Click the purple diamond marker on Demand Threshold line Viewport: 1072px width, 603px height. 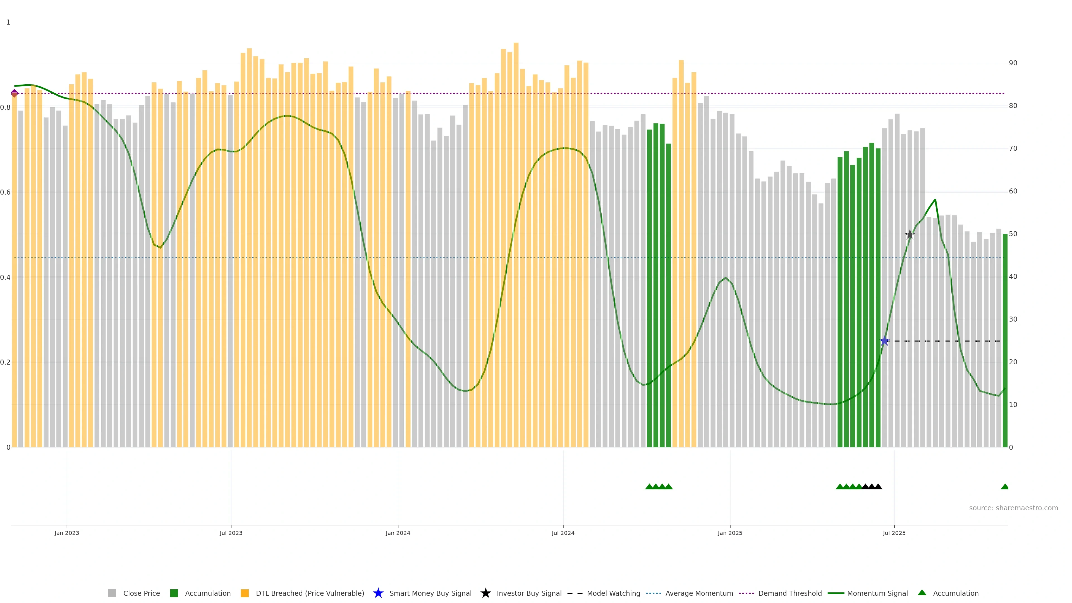pos(15,93)
